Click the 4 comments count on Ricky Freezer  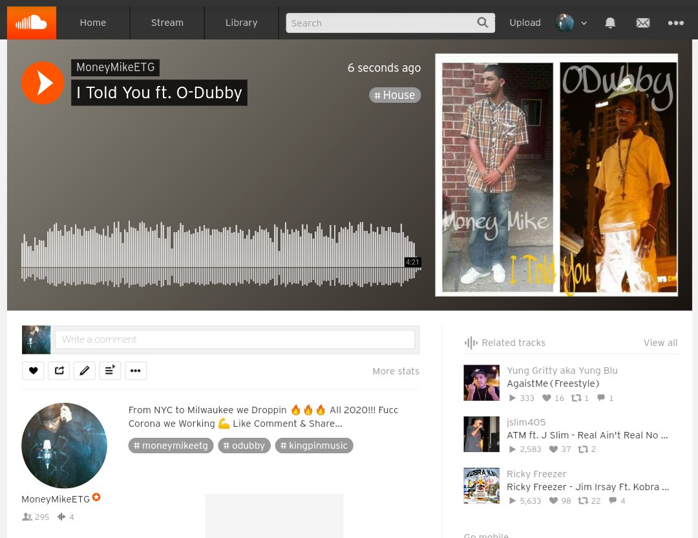(617, 501)
